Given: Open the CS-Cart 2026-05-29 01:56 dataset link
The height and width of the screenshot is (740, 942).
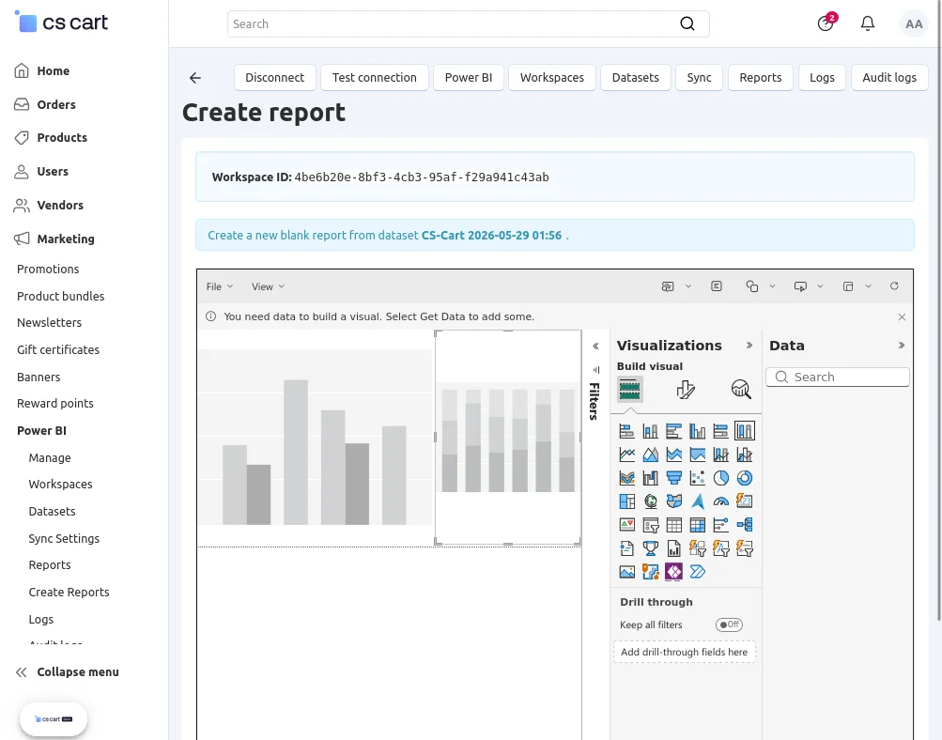Looking at the screenshot, I should (491, 236).
